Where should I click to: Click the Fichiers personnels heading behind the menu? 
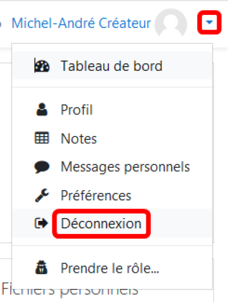70,290
